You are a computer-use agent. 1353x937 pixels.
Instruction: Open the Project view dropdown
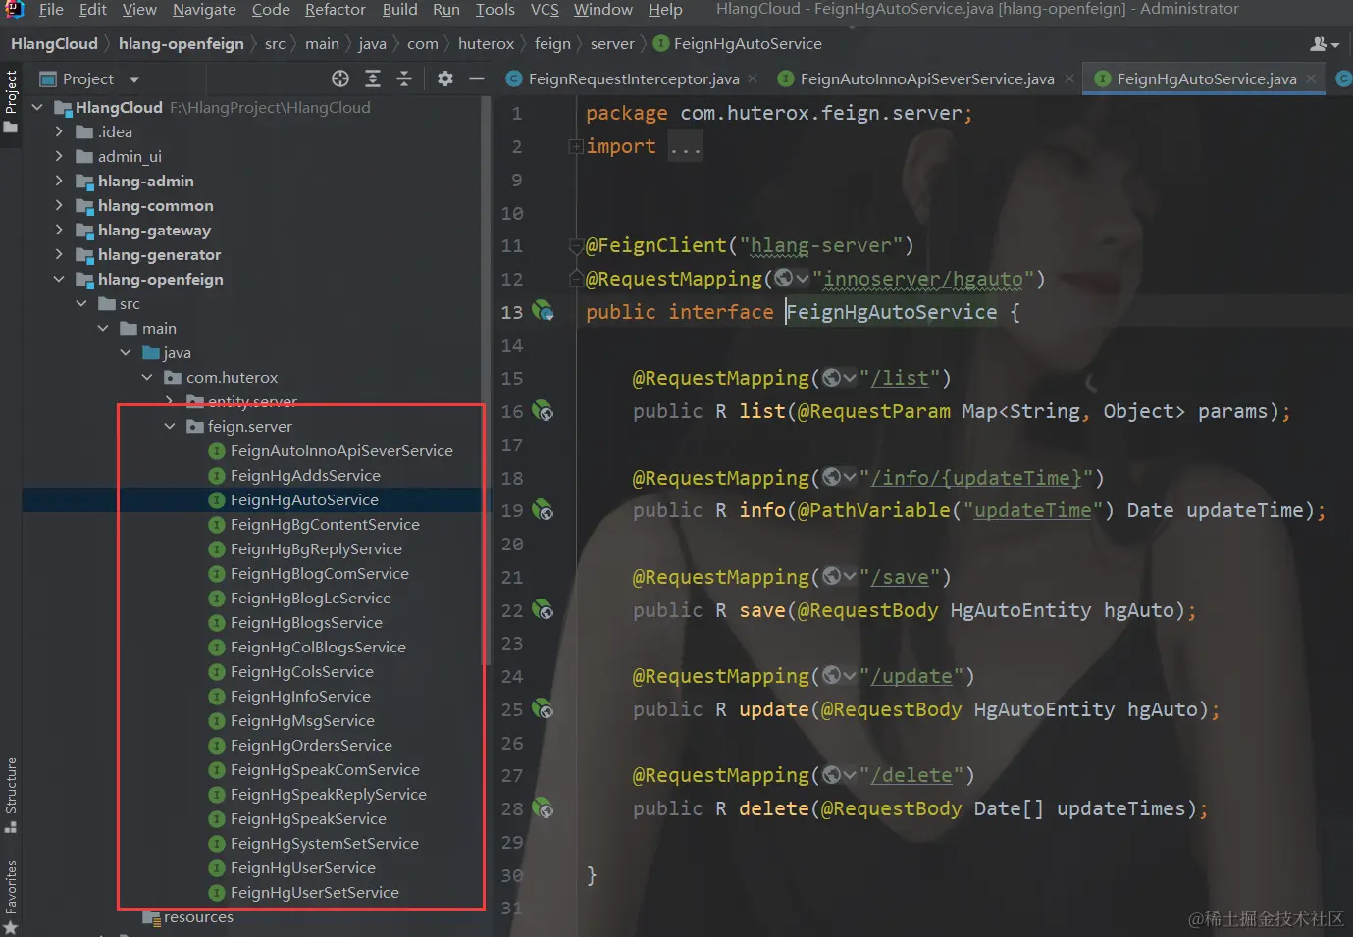134,79
